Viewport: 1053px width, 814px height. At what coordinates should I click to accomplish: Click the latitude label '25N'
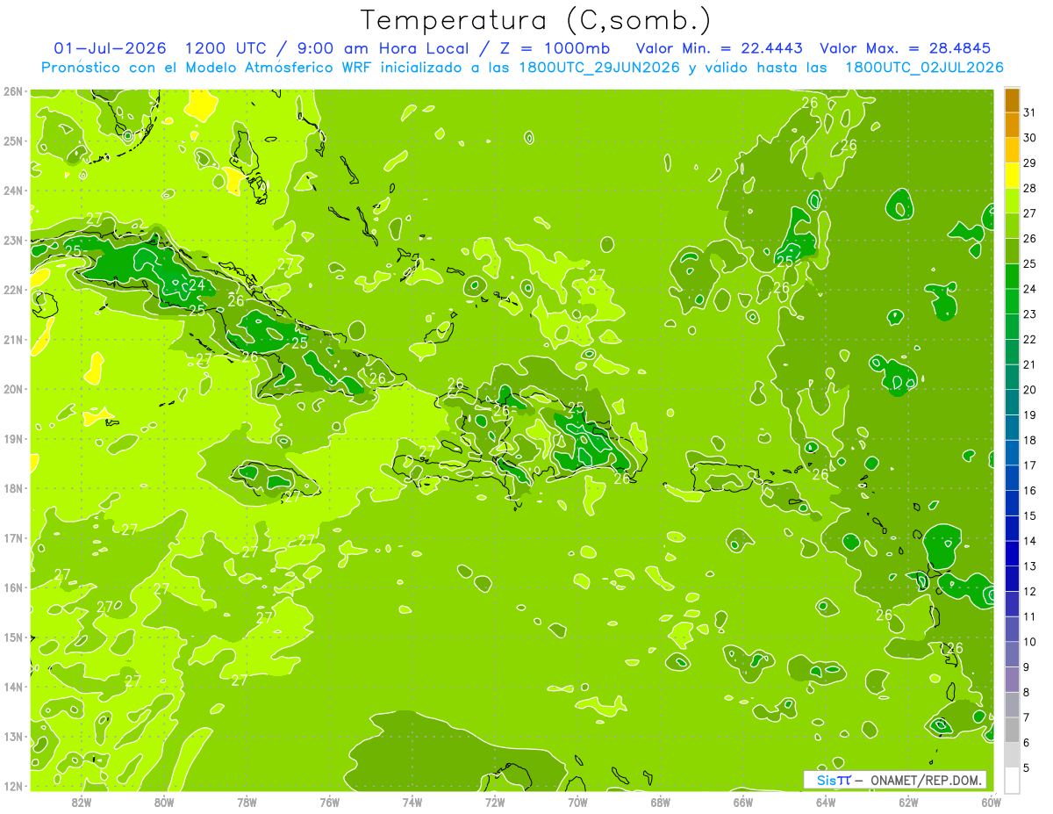(13, 141)
